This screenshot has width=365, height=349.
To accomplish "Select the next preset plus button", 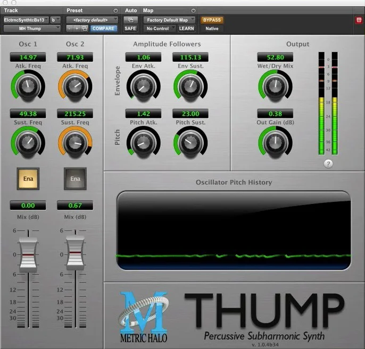I will point(77,29).
